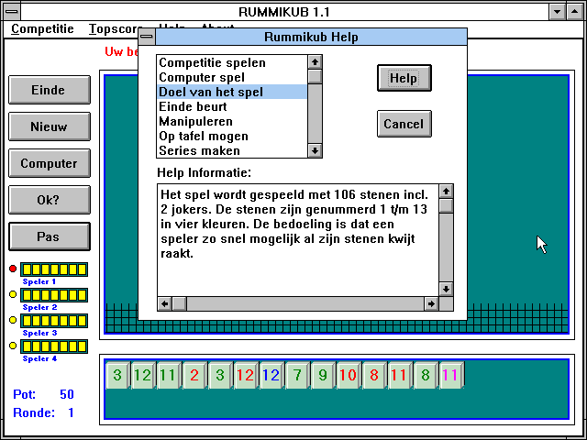Click the red 8 tile
587x440 pixels.
(x=374, y=375)
